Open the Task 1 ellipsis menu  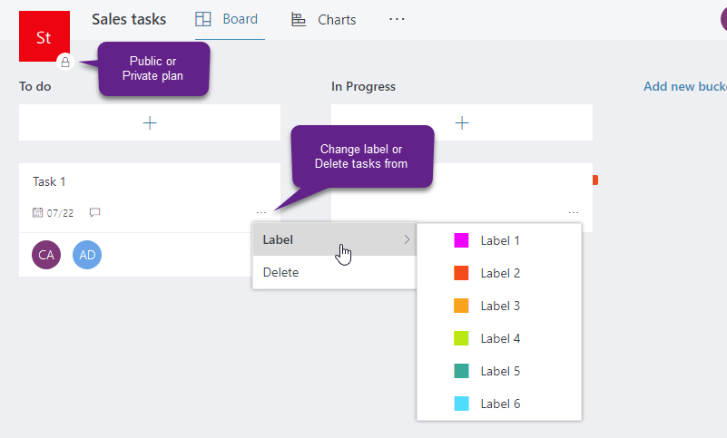click(261, 213)
